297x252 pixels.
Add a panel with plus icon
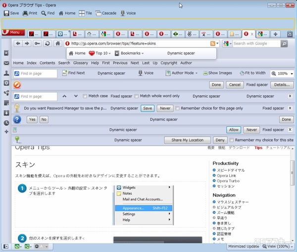(x=6, y=132)
